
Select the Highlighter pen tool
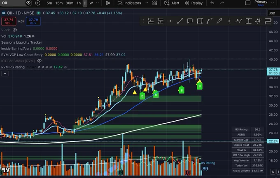(219, 21)
